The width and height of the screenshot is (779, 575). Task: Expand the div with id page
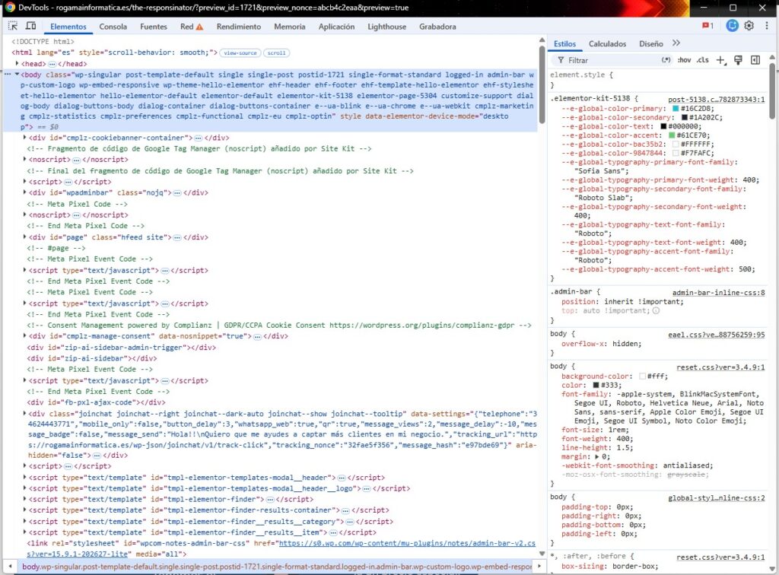[25, 237]
